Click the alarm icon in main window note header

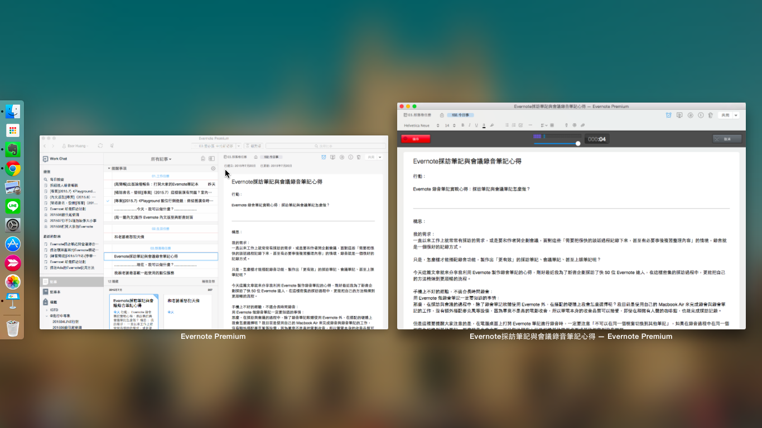(x=324, y=157)
